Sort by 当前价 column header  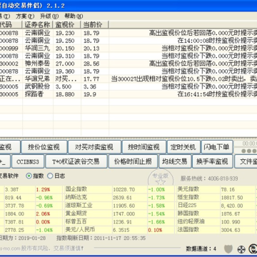pyautogui.click(x=95, y=25)
